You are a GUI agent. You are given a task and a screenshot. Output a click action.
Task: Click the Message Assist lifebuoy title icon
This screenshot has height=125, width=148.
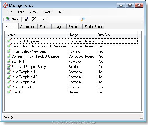click(x=5, y=5)
